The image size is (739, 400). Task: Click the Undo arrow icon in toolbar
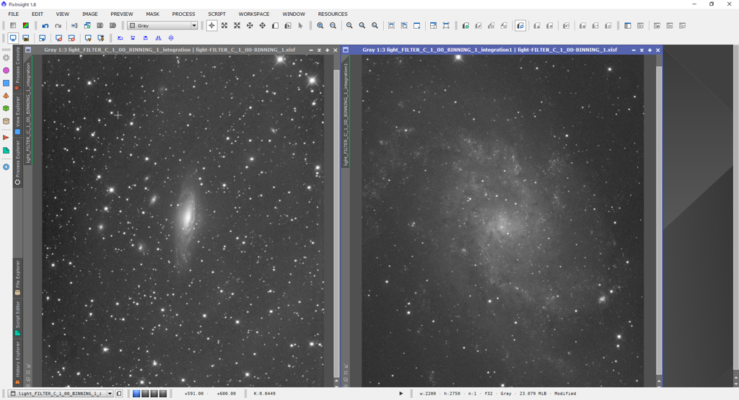click(45, 26)
